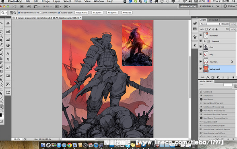237x149 pixels.
Task: Delete layer using trash icon
Action: (233, 77)
